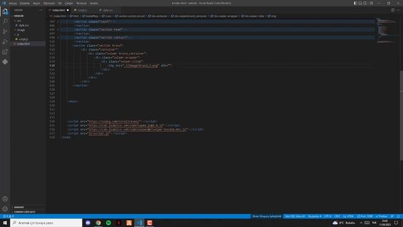This screenshot has height=227, width=403.
Task: Change UTF-8 encoding status item
Action: tap(327, 216)
